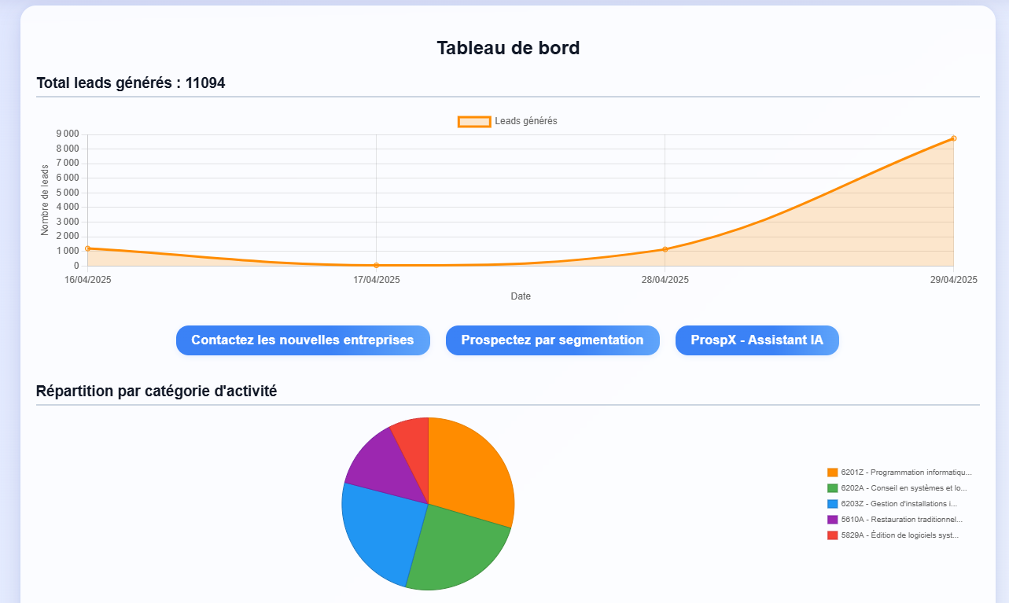Viewport: 1009px width, 603px height.
Task: Click the 'Répartition par catégorie d'activité' heading
Action: pos(157,390)
